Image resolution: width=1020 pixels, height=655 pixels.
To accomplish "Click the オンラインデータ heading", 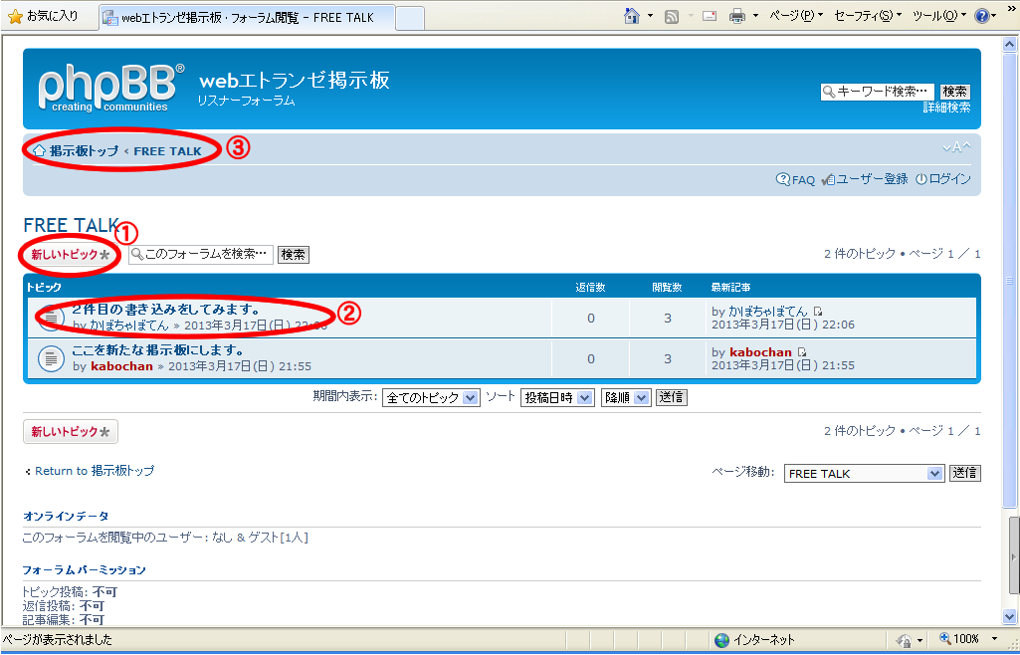I will pyautogui.click(x=66, y=516).
